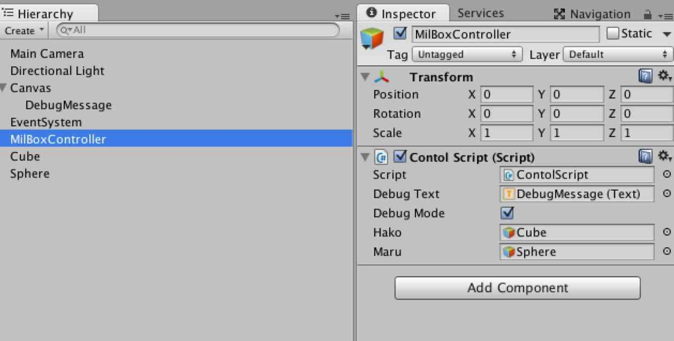Open Transform component gear settings menu
Screen dimensions: 674x341
pyautogui.click(x=665, y=76)
